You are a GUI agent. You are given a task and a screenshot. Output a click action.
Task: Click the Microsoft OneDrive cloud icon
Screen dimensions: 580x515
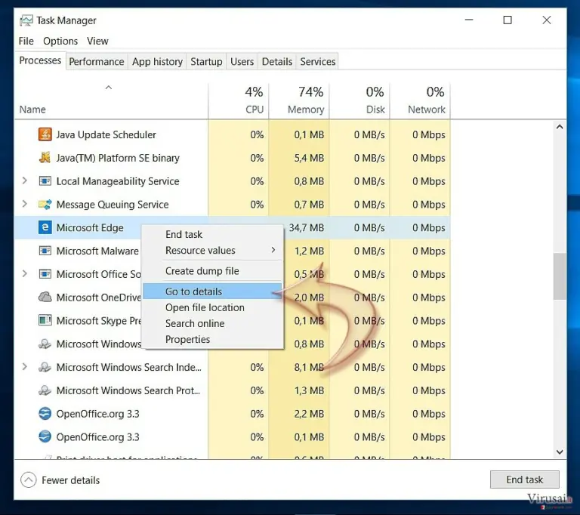(45, 297)
